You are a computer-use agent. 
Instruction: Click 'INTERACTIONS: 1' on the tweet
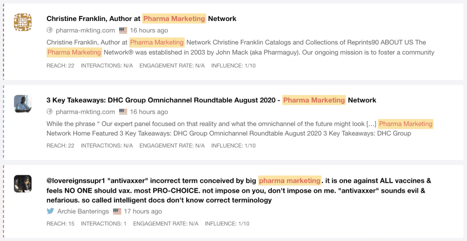104,224
